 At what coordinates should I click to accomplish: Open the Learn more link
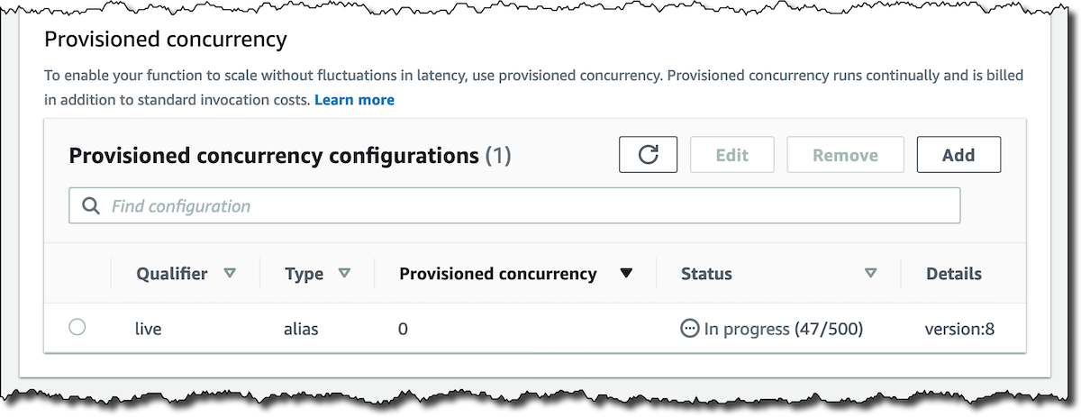[354, 100]
